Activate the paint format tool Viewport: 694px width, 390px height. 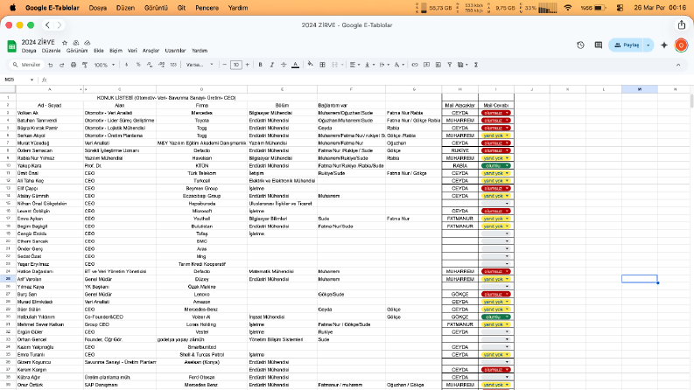[x=85, y=65]
